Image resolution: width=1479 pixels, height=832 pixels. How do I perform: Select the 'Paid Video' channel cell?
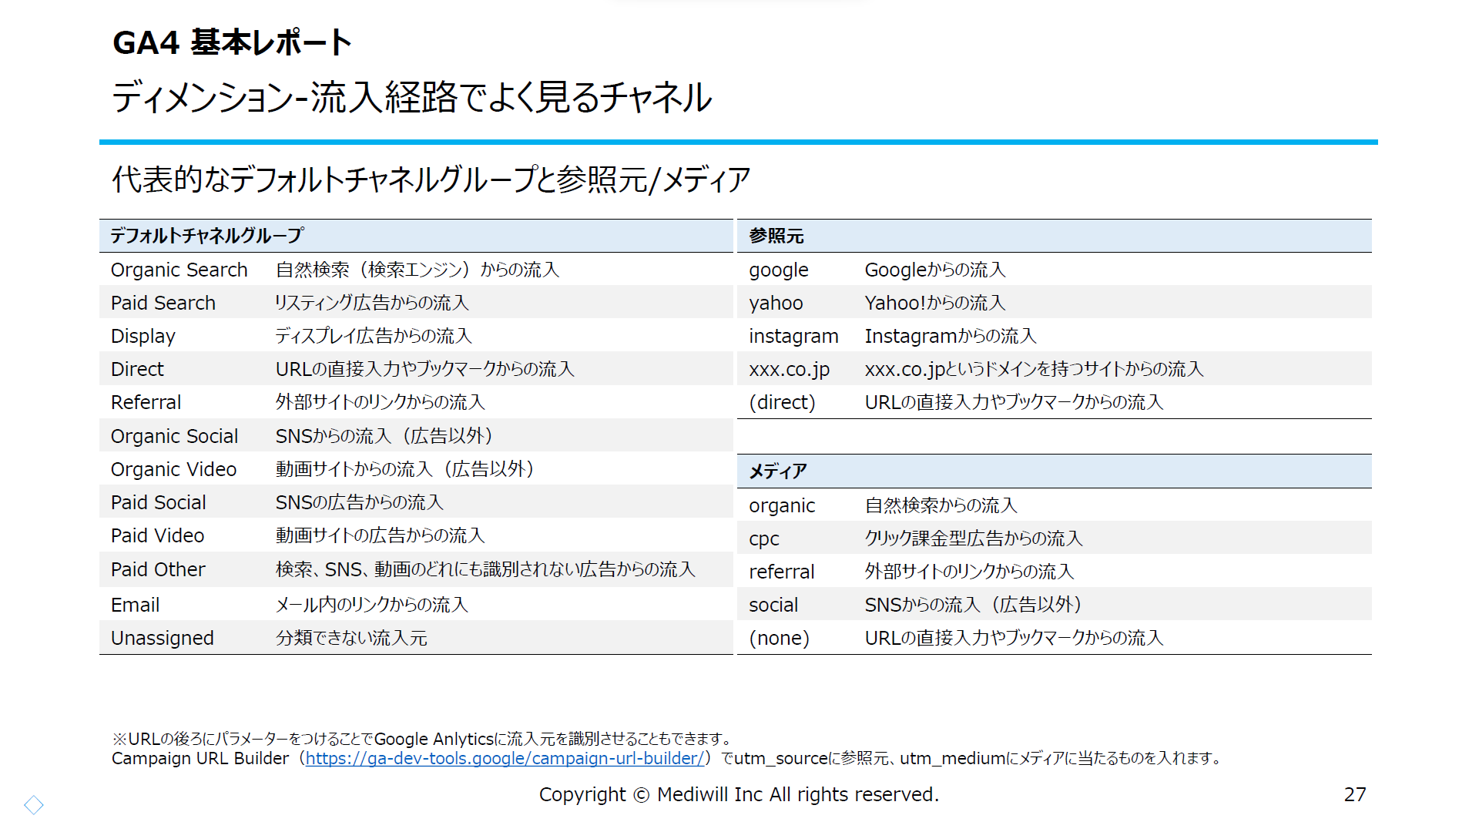coord(158,535)
